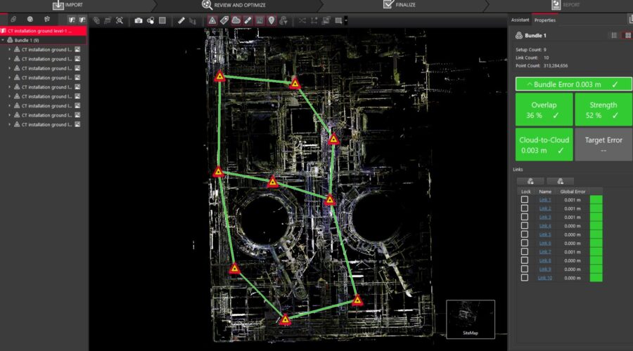Click the SiteMap thumbnail preview
Image resolution: width=633 pixels, height=351 pixels.
click(x=470, y=318)
